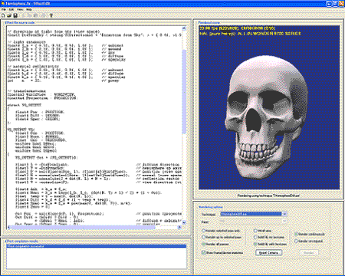
Task: Select Render on request option
Action: point(309,241)
